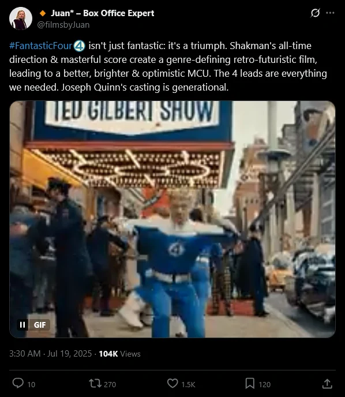The image size is (345, 397).
Task: Click the repost arrows icon
Action: click(95, 383)
